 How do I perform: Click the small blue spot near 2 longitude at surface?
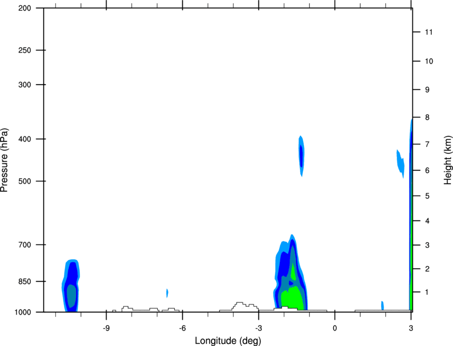[x=382, y=306]
